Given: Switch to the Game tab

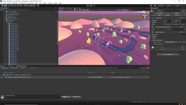Looking at the screenshot, I should click(69, 8).
